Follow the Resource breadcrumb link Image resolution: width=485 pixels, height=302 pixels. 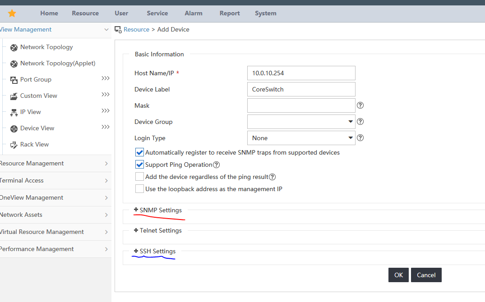(x=136, y=30)
